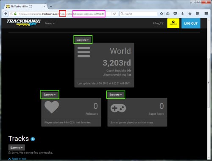Screen dimensions: 212x161
Task: Open the Firefox hamburger menu
Action: (x=206, y=14)
